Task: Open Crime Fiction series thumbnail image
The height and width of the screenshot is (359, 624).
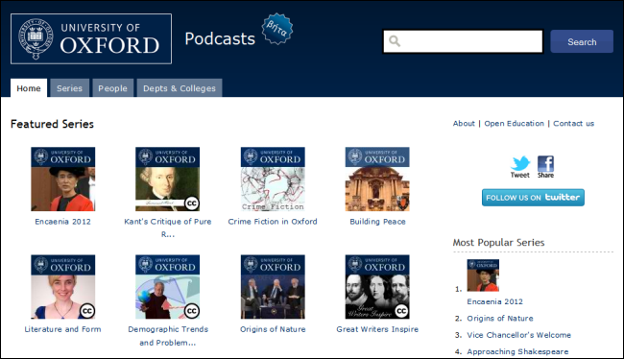Action: 273,179
